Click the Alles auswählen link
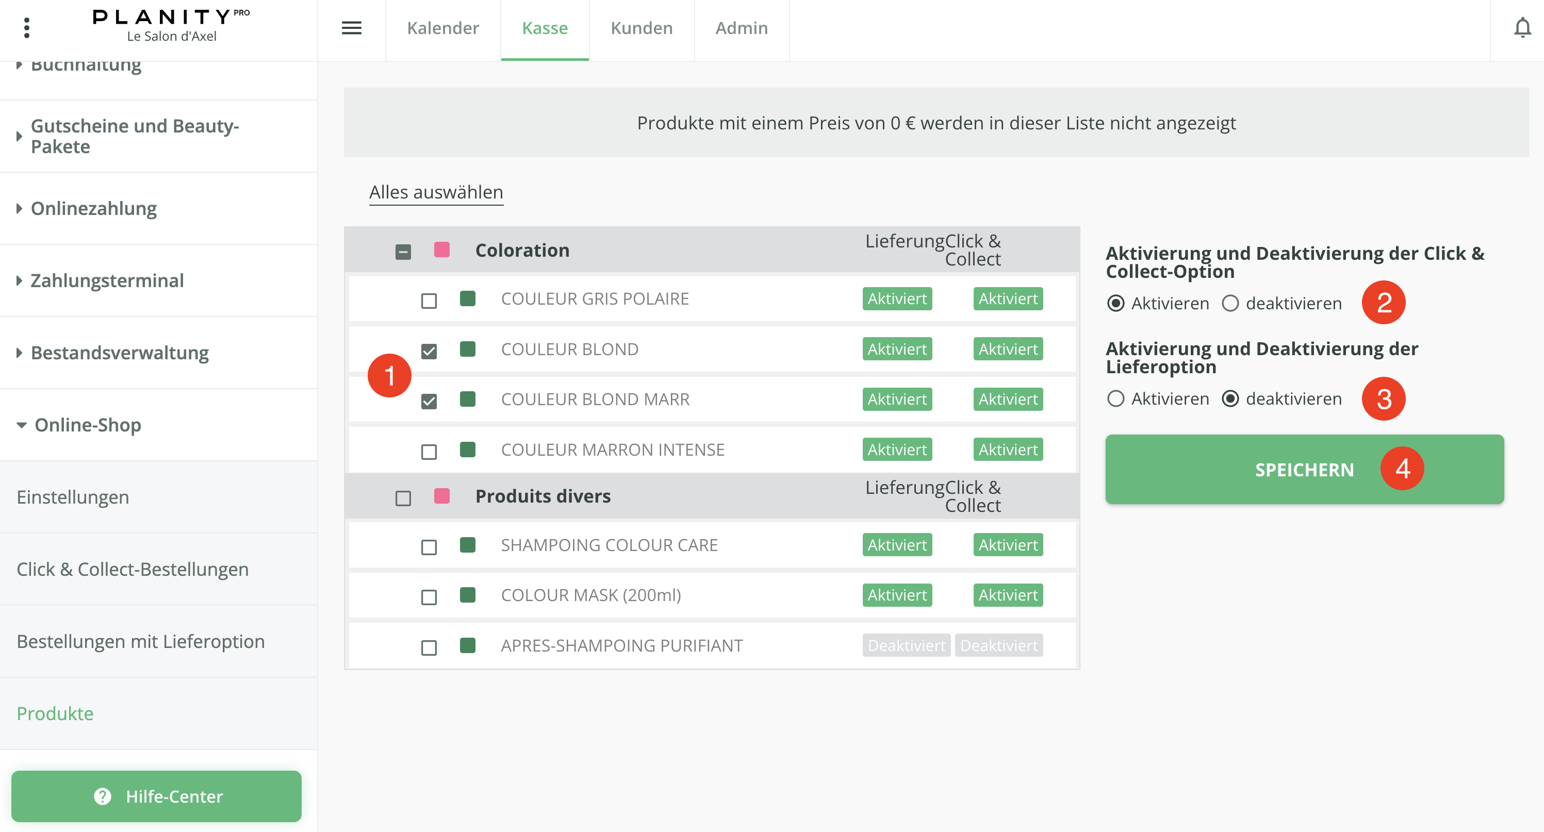This screenshot has height=832, width=1544. pos(436,192)
